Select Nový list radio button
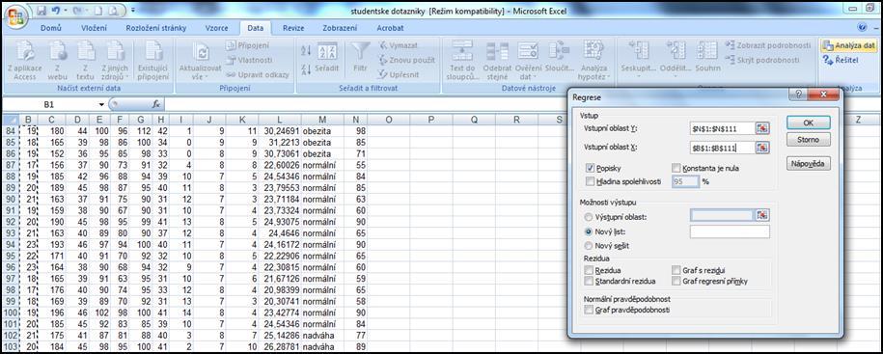 pos(589,231)
